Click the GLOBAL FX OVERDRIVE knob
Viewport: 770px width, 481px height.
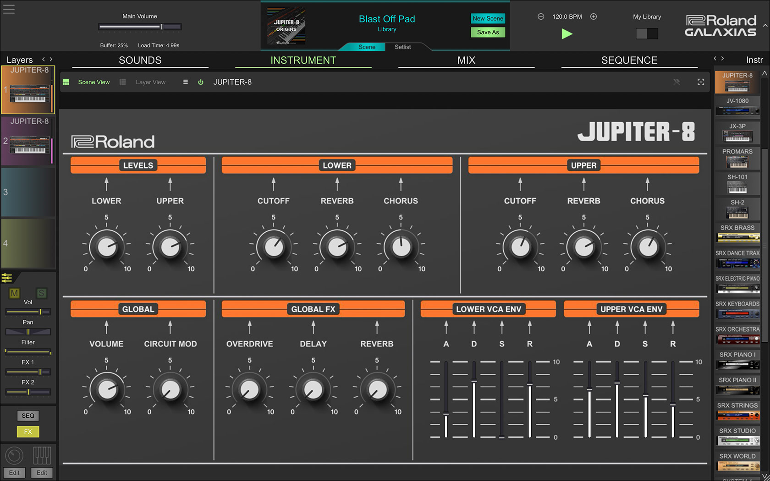(x=249, y=390)
